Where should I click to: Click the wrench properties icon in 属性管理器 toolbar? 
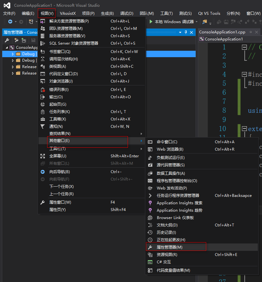(7, 40)
